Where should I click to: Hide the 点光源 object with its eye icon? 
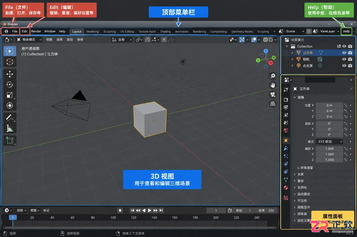click(x=344, y=66)
